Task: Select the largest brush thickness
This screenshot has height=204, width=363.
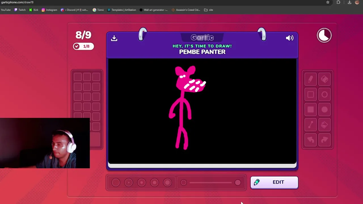Action: click(x=168, y=182)
